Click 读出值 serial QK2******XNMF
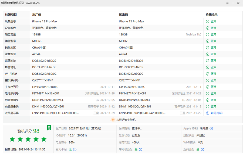This screenshot has width=243, height=154. pos(129,80)
